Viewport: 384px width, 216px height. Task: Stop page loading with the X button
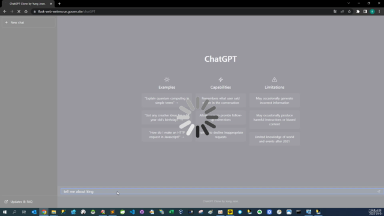tap(19, 11)
